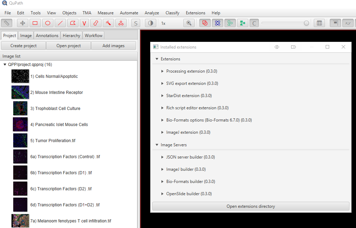Switch to the Annotations tab
Image resolution: width=356 pixels, height=228 pixels.
[47, 36]
